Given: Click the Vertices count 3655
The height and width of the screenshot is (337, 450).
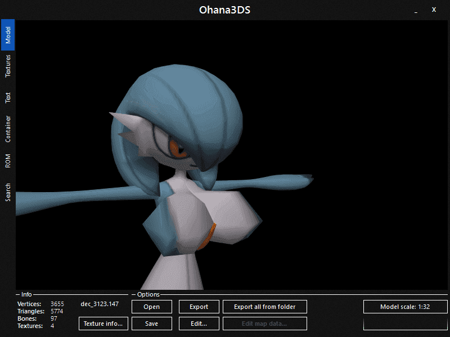Looking at the screenshot, I should [57, 304].
